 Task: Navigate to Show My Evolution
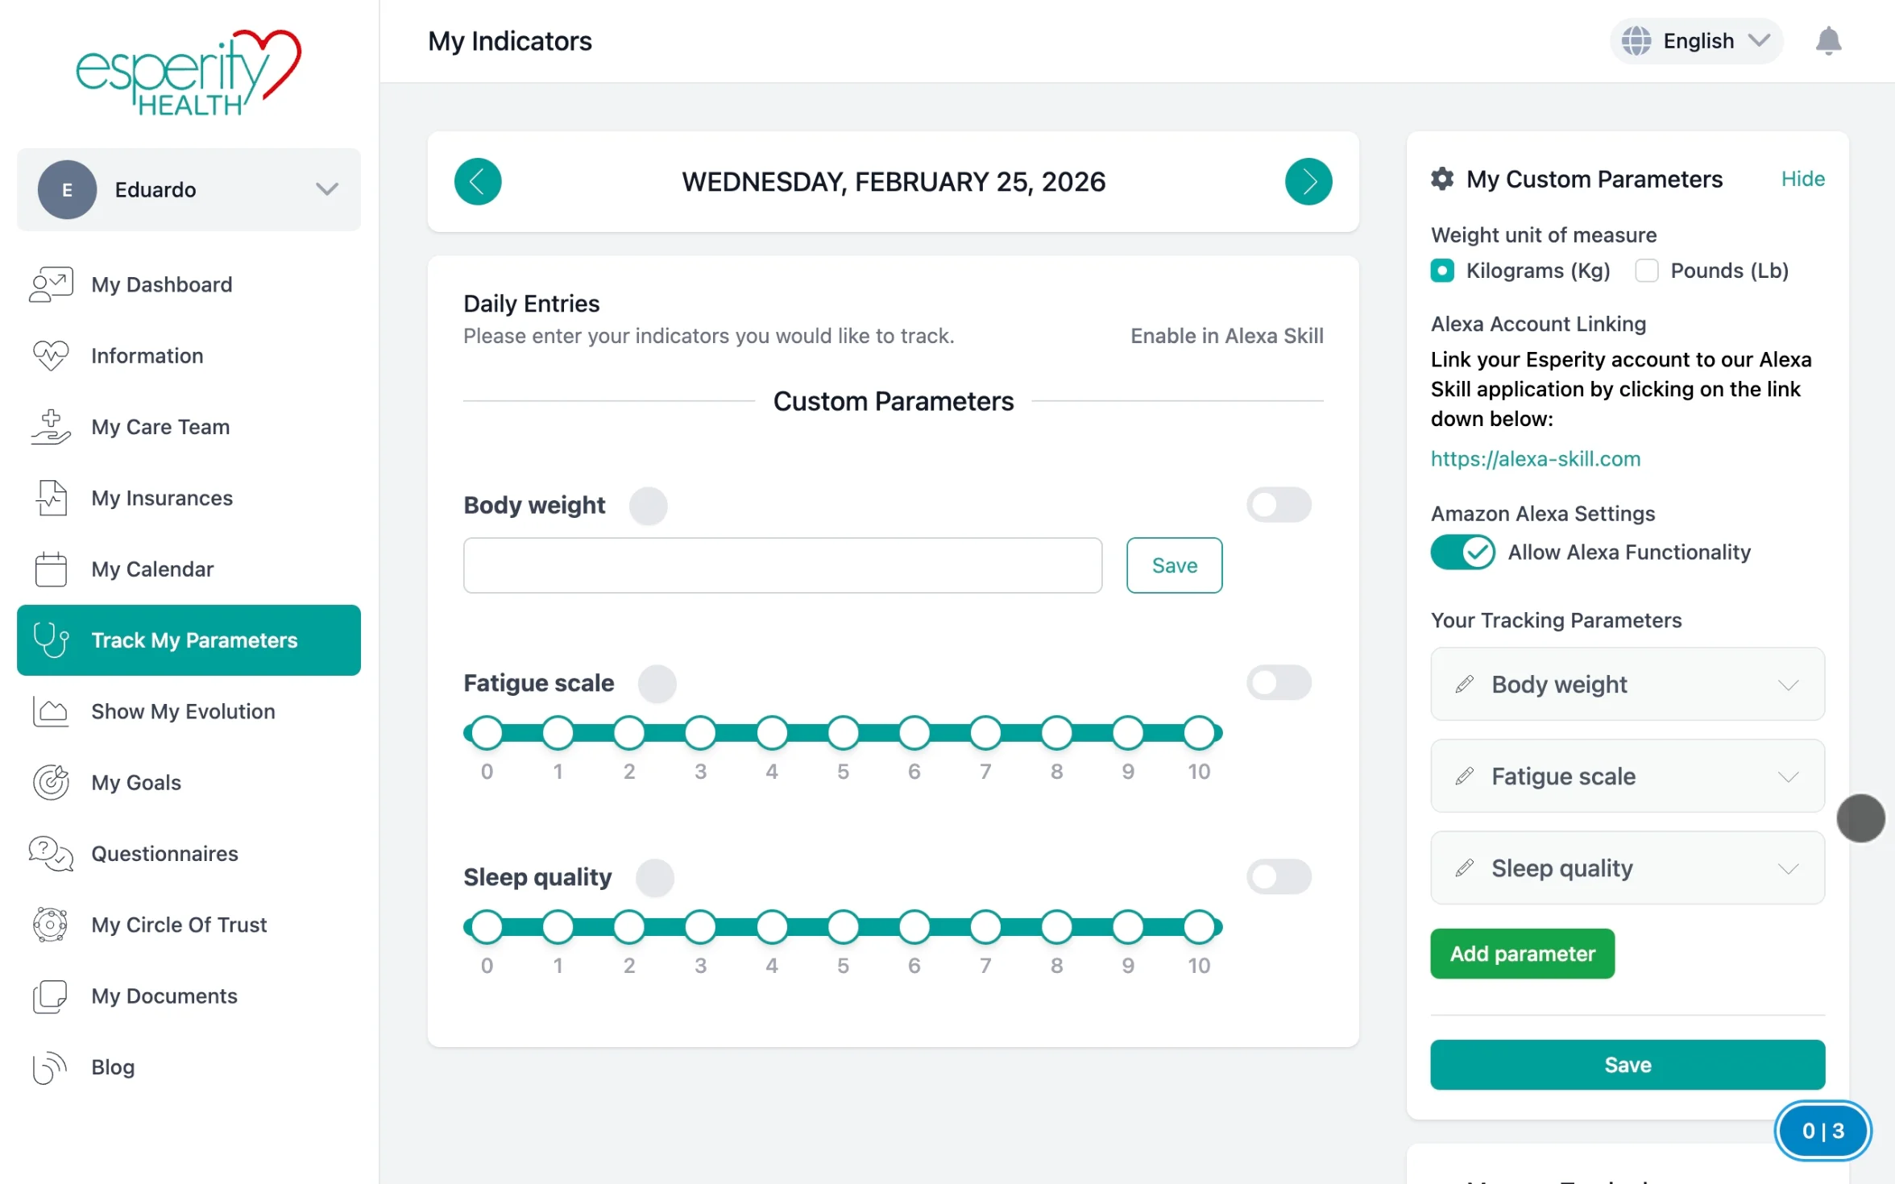[183, 711]
